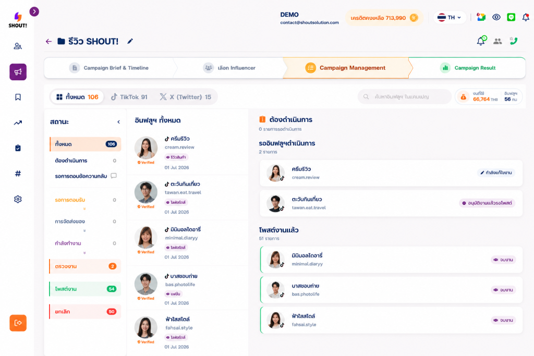The width and height of the screenshot is (534, 356).
Task: Open ครีมรีวิว profile photo in influencer list
Action: (146, 148)
